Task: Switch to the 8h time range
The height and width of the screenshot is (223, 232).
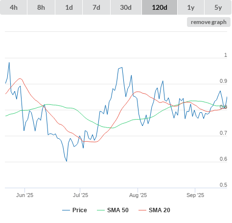Action: tap(41, 7)
